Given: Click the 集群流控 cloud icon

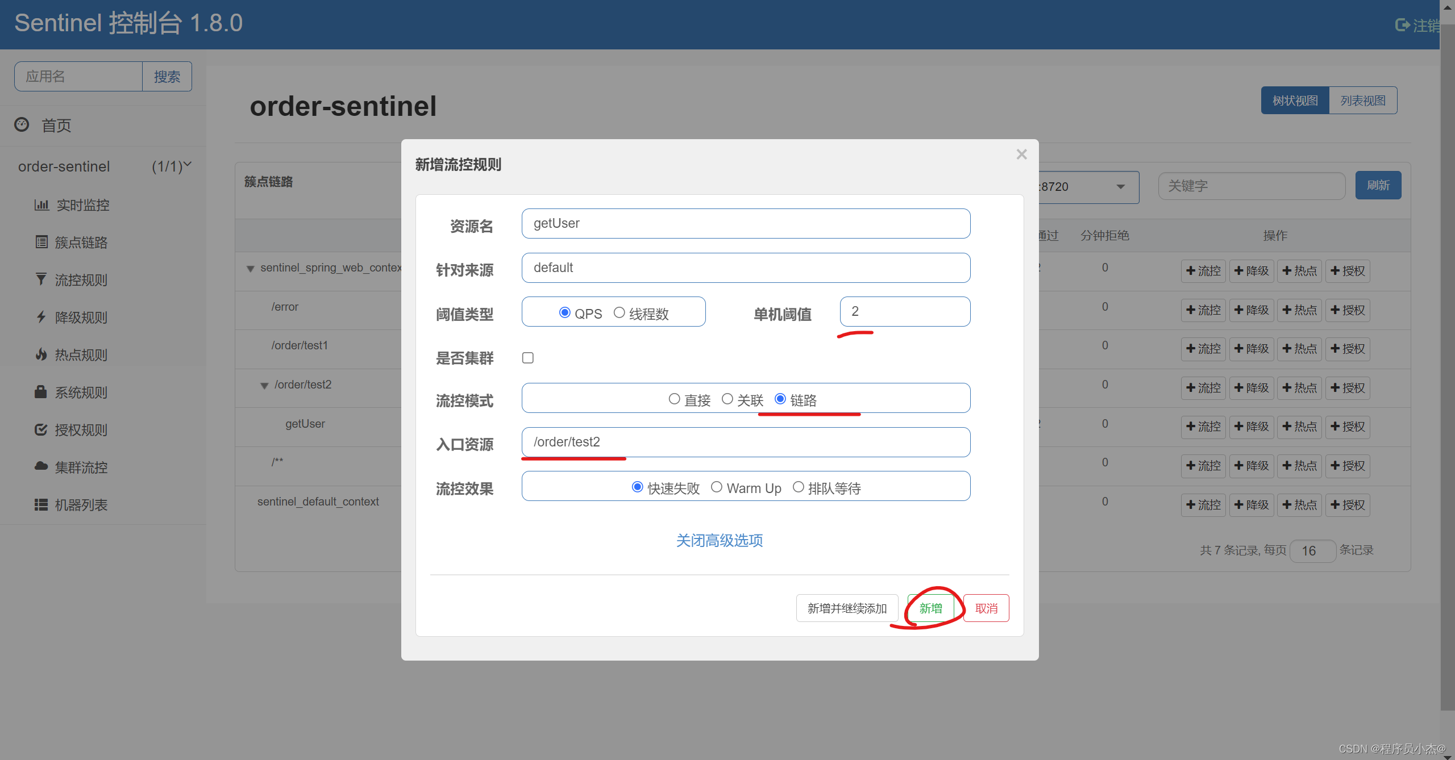Looking at the screenshot, I should (41, 466).
